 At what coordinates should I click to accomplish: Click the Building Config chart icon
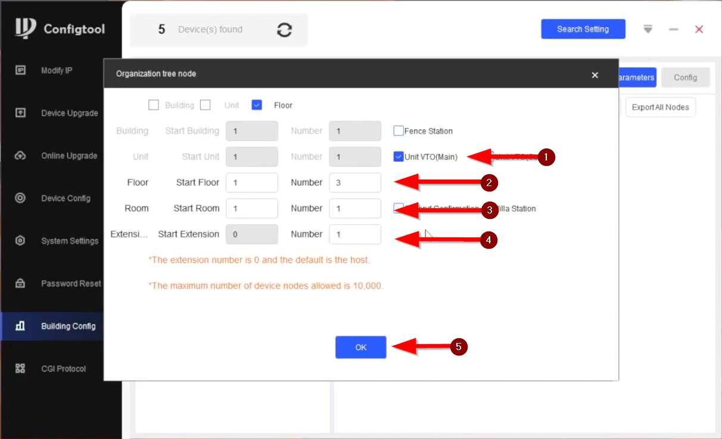point(20,326)
